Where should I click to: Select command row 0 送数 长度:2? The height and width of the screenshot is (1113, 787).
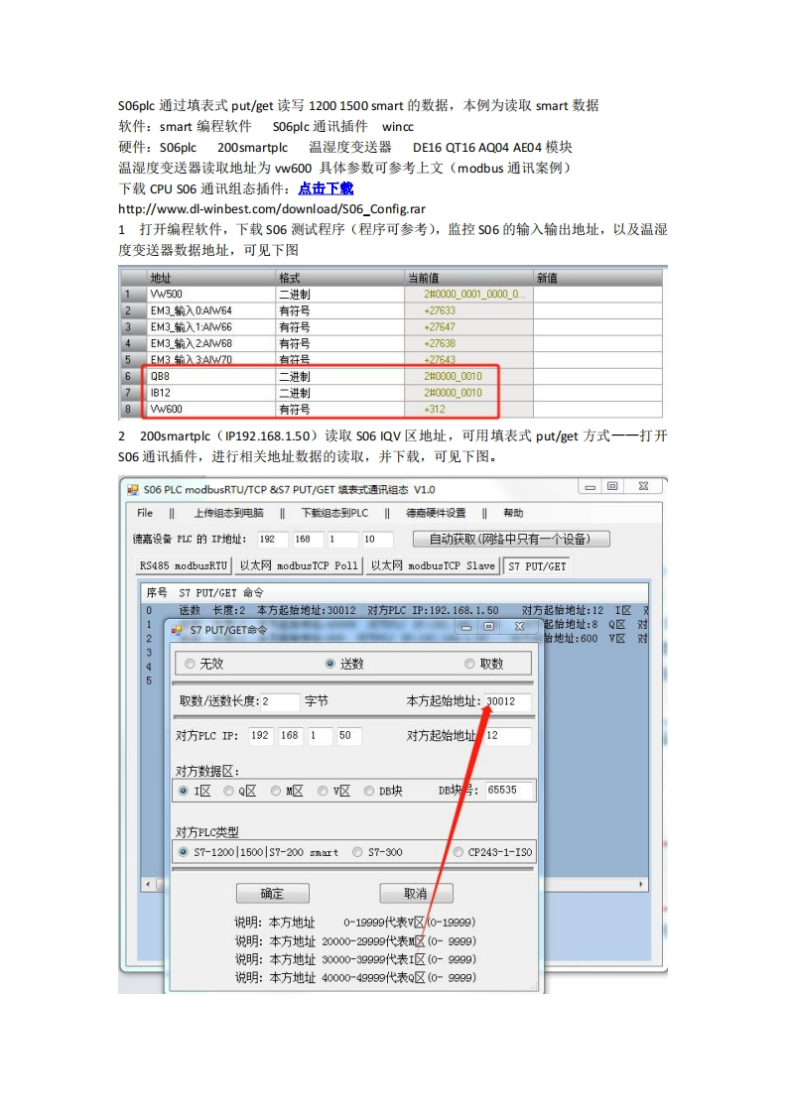pyautogui.click(x=395, y=610)
